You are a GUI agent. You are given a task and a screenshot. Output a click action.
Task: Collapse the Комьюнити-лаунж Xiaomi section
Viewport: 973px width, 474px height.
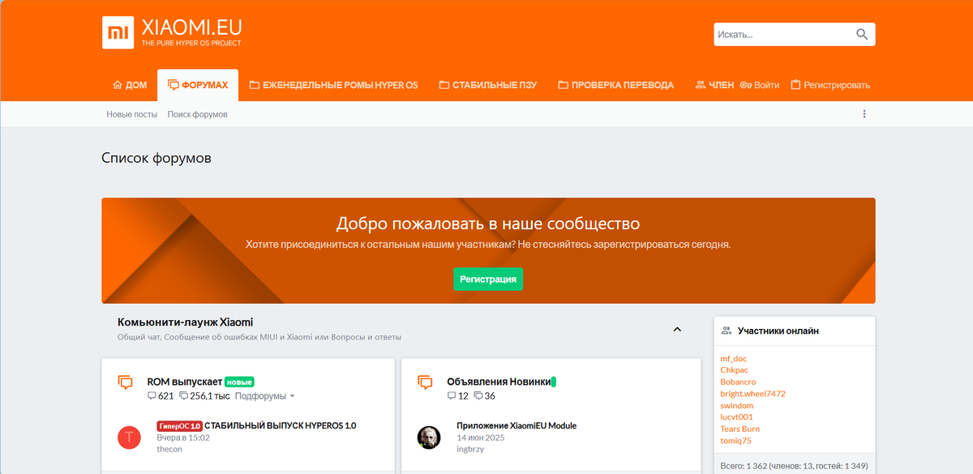678,329
